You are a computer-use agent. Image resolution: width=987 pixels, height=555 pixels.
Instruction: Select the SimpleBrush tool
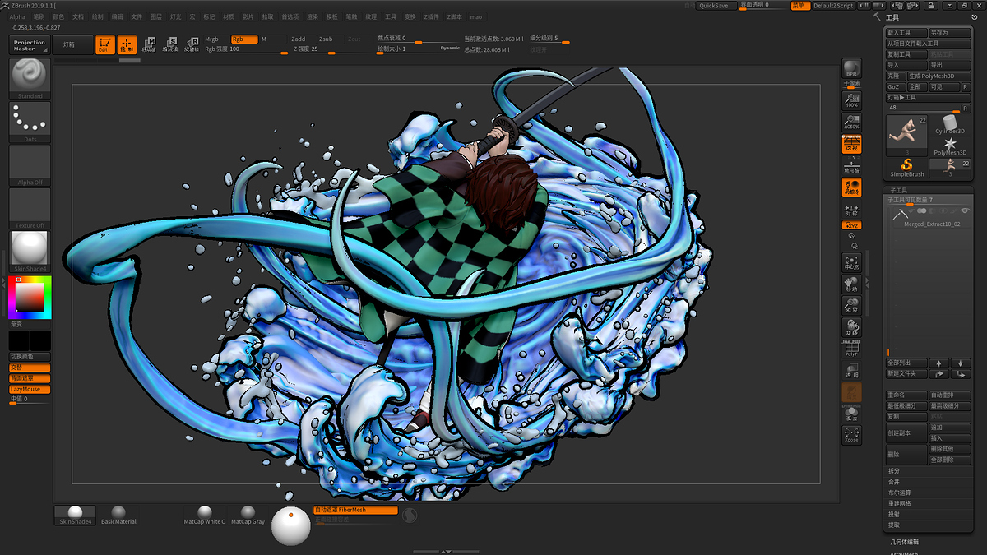point(907,168)
